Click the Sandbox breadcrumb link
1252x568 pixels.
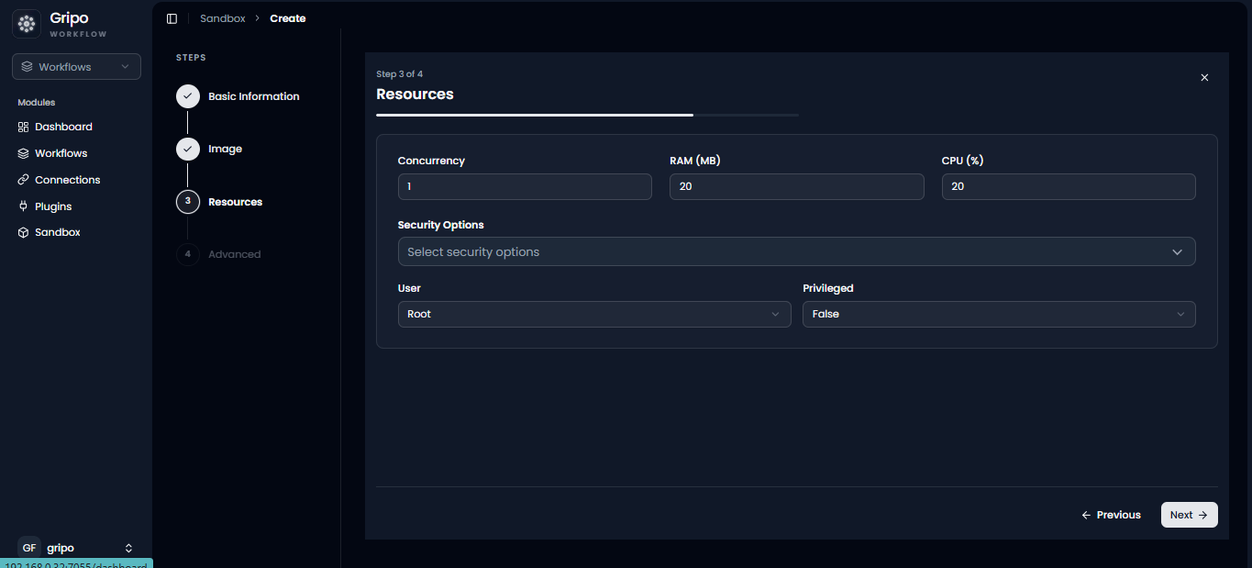tap(223, 18)
